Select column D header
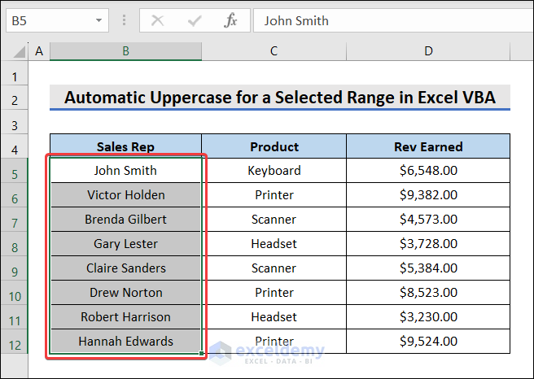This screenshot has width=534, height=379. [428, 51]
